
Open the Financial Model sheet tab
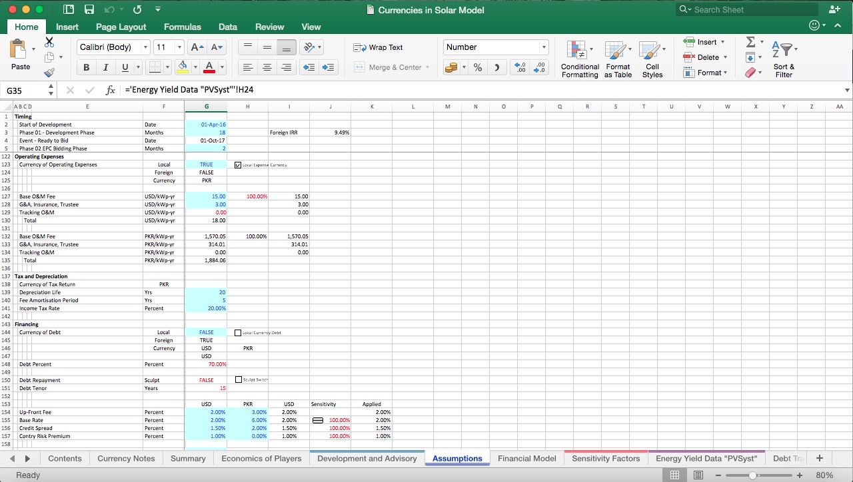[527, 458]
